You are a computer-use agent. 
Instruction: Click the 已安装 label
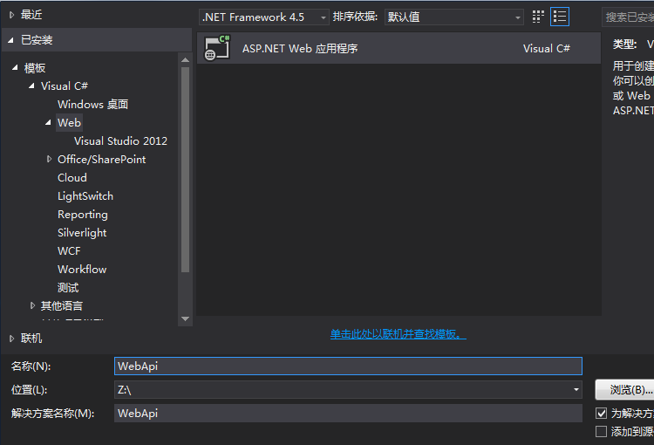(x=37, y=40)
